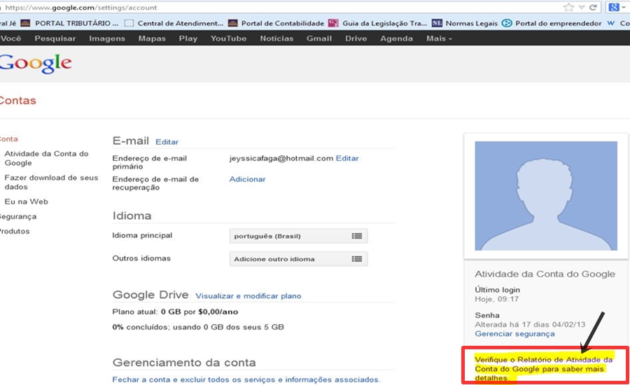Click Editar beside jeyssicafaga@hotmail.com
This screenshot has width=630, height=385.
click(347, 158)
